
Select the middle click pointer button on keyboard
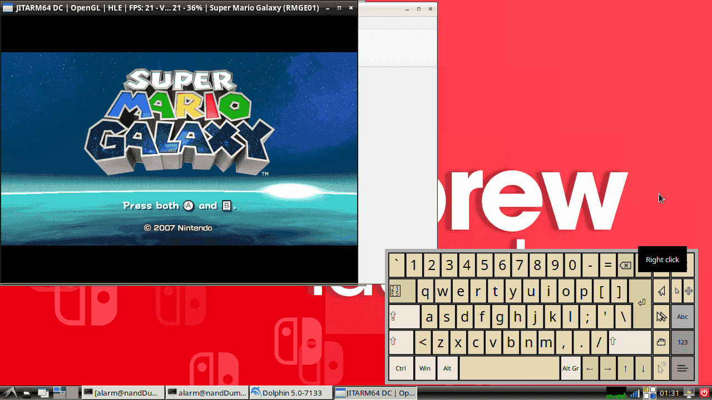(661, 291)
